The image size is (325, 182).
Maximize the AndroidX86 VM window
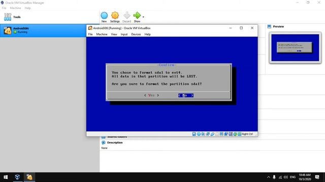(x=241, y=28)
